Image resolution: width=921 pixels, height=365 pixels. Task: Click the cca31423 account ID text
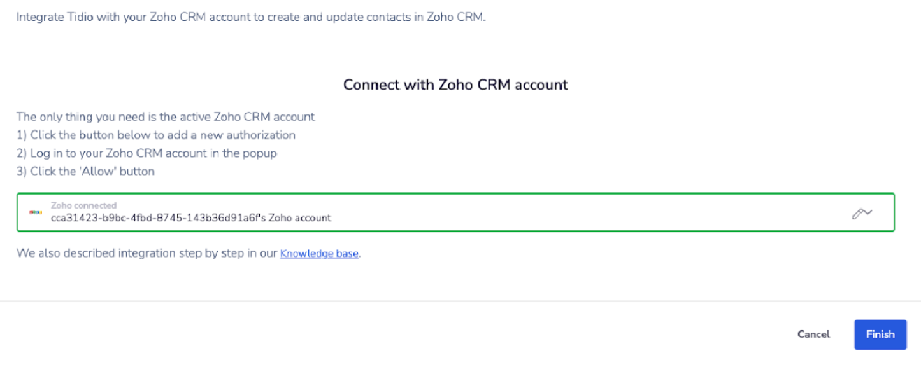pos(157,218)
